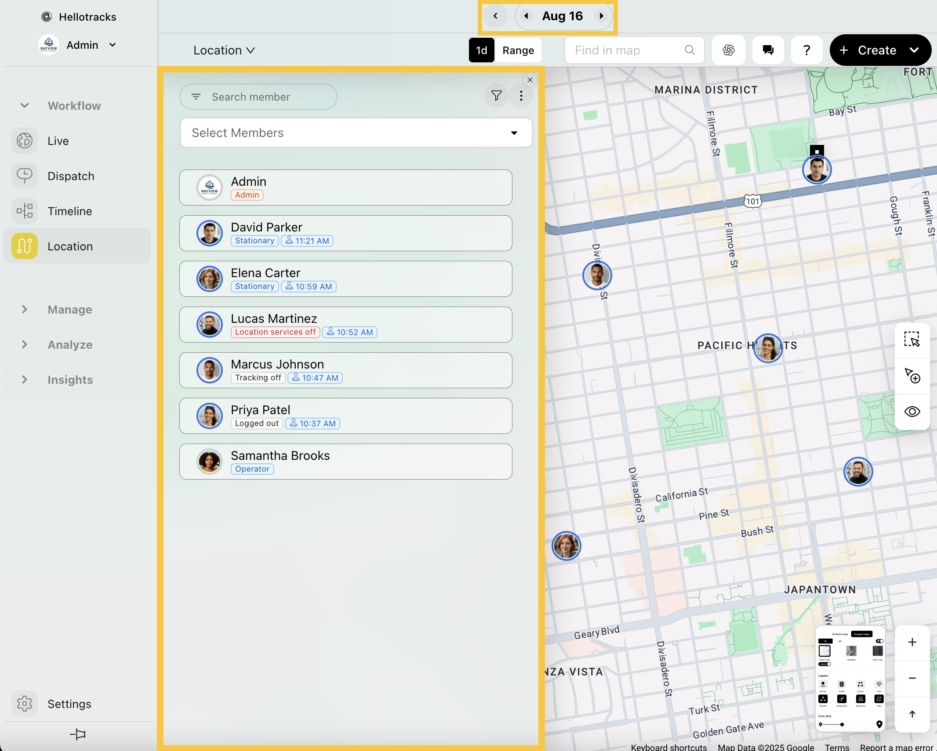Screen dimensions: 937x751
Task: Open the three-dot more options menu
Action: (x=521, y=96)
